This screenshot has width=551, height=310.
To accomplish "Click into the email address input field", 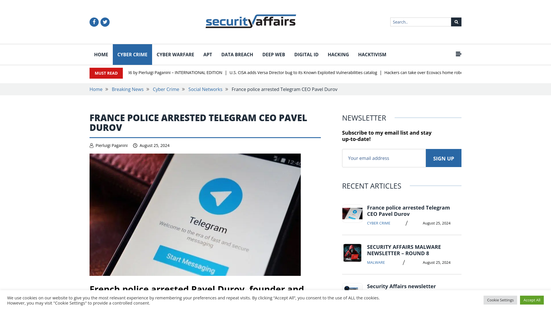I will pos(384,158).
